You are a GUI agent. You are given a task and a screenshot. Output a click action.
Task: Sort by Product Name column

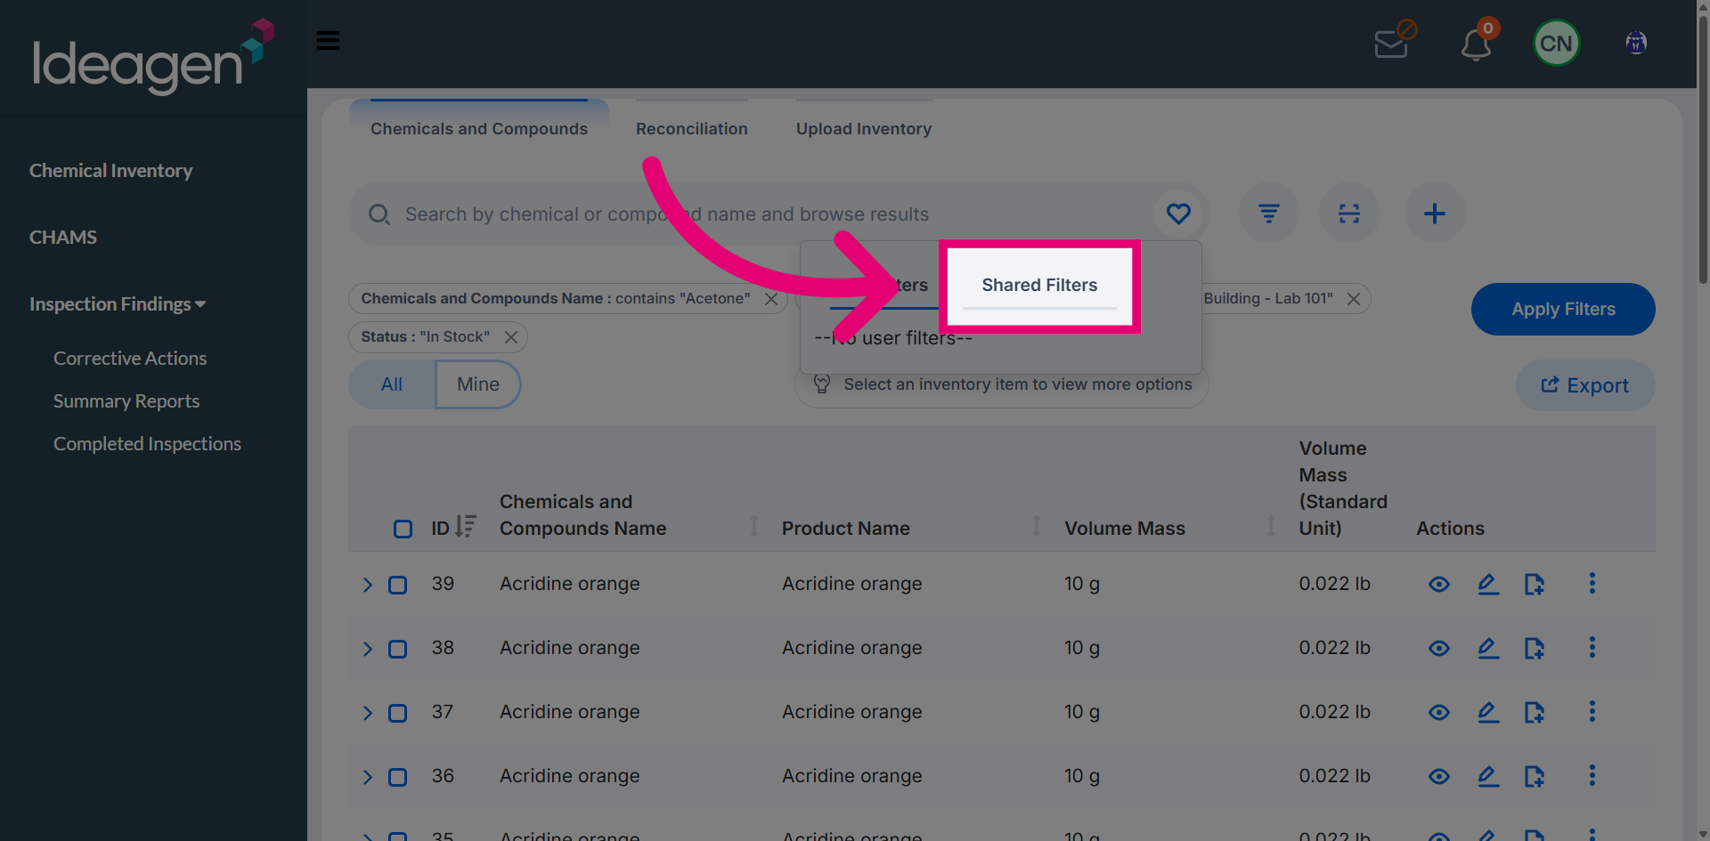pyautogui.click(x=1037, y=526)
